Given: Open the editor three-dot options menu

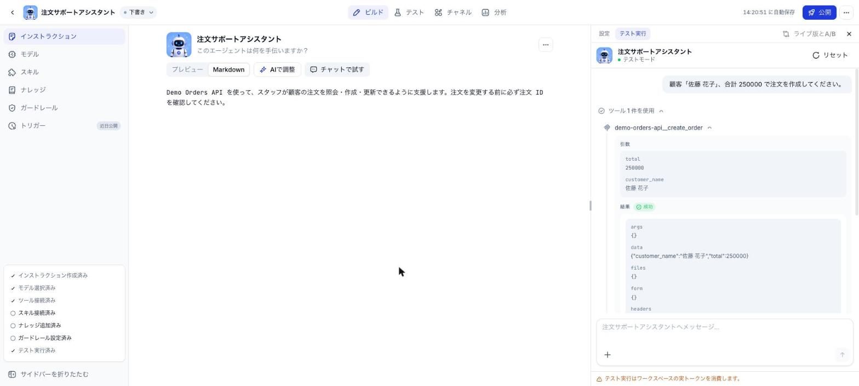Looking at the screenshot, I should 545,45.
